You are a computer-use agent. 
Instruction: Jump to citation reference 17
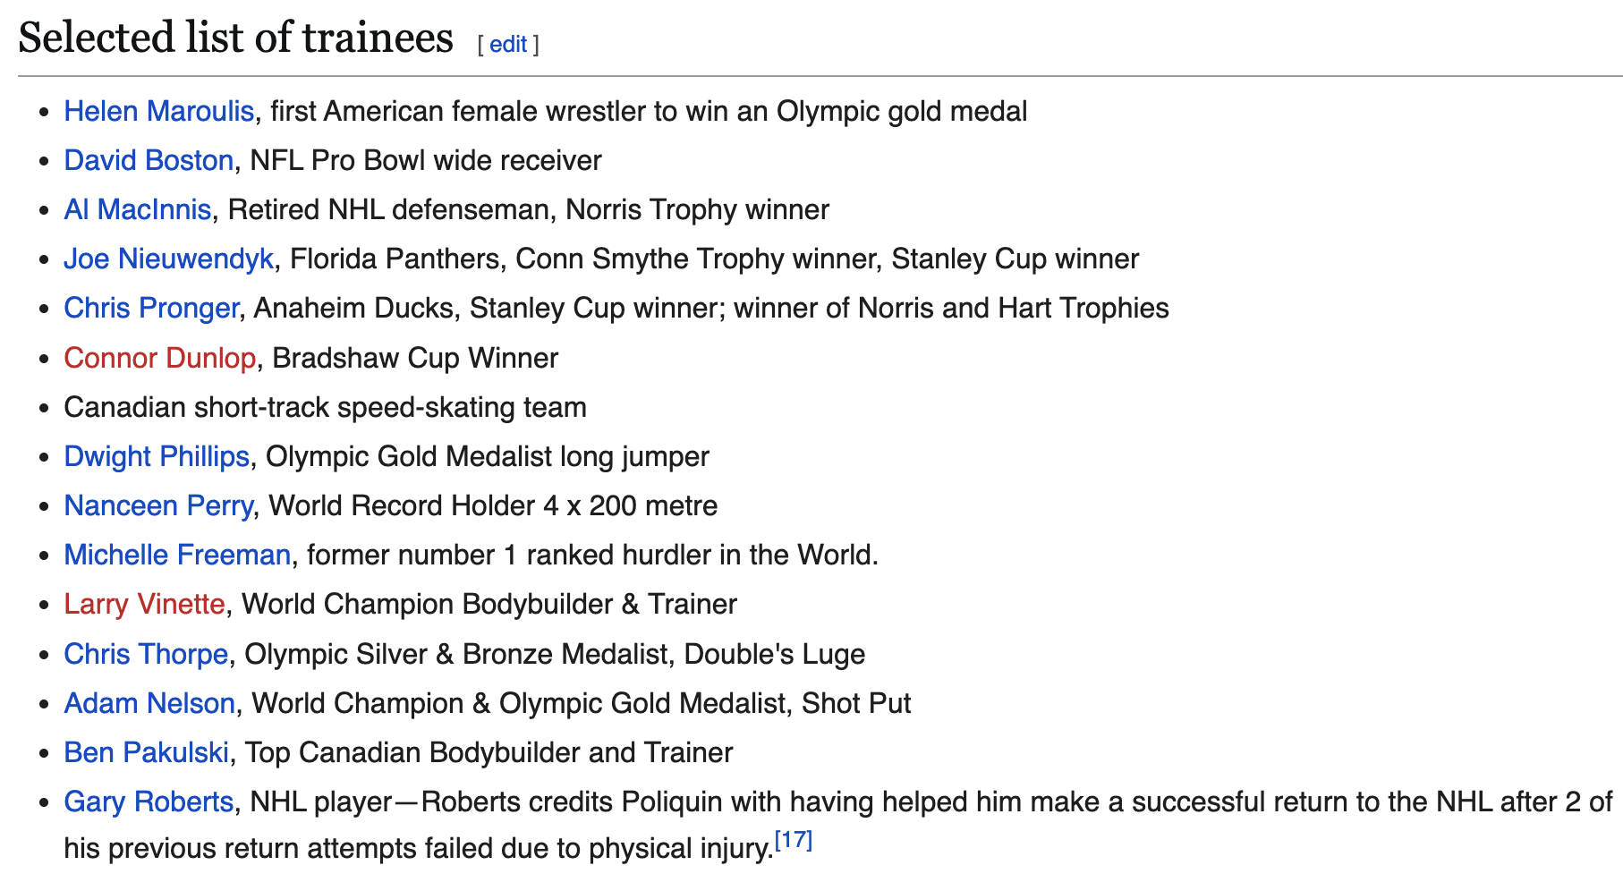click(793, 841)
